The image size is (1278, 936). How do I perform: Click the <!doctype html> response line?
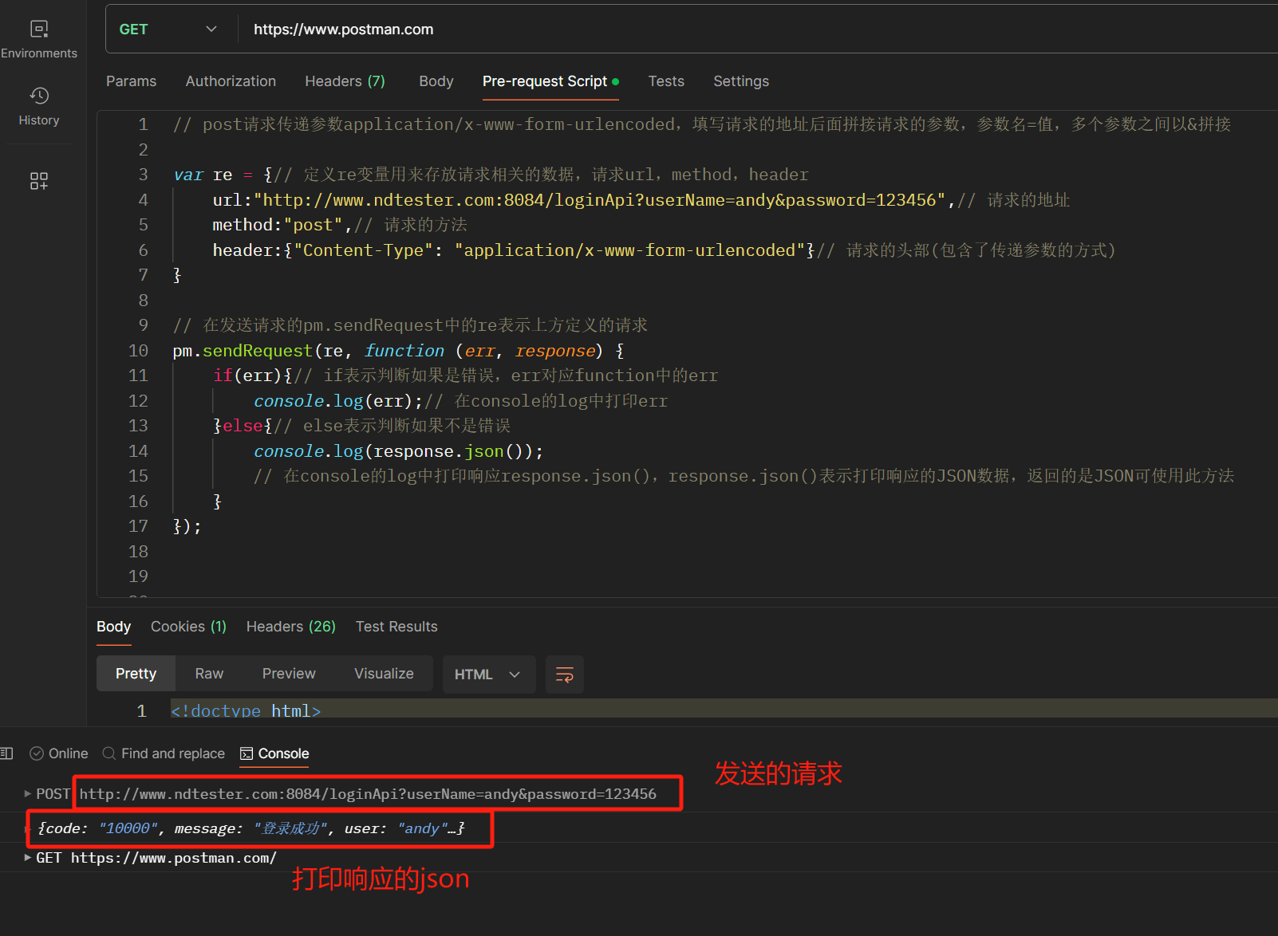[x=246, y=710]
